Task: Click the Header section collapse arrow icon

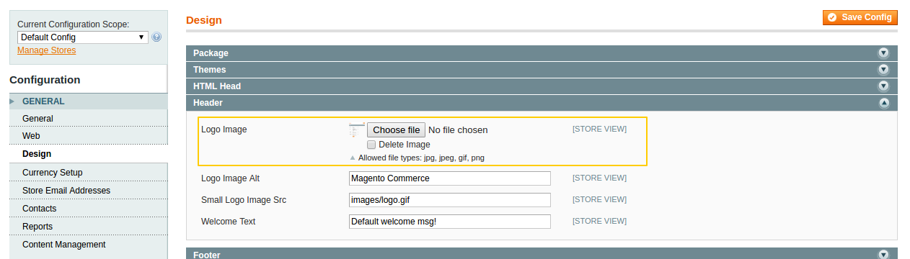Action: tap(883, 103)
